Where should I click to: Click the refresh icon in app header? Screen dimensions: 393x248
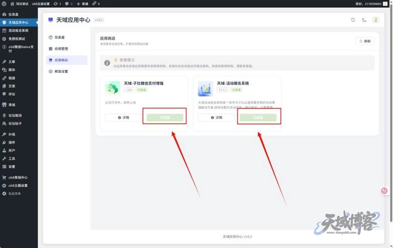tap(353, 20)
